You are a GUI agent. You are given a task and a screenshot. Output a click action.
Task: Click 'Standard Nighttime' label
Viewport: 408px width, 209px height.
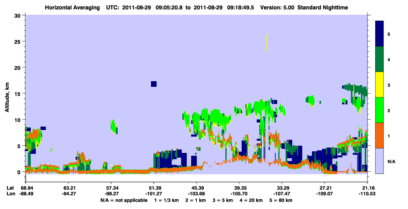(x=323, y=7)
